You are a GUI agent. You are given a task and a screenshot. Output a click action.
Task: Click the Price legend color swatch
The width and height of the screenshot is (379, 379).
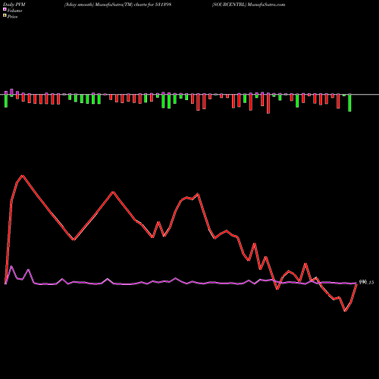(x=5, y=16)
